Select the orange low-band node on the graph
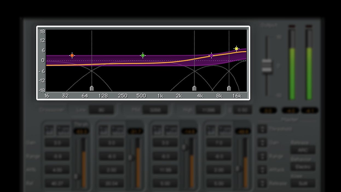 (72, 55)
